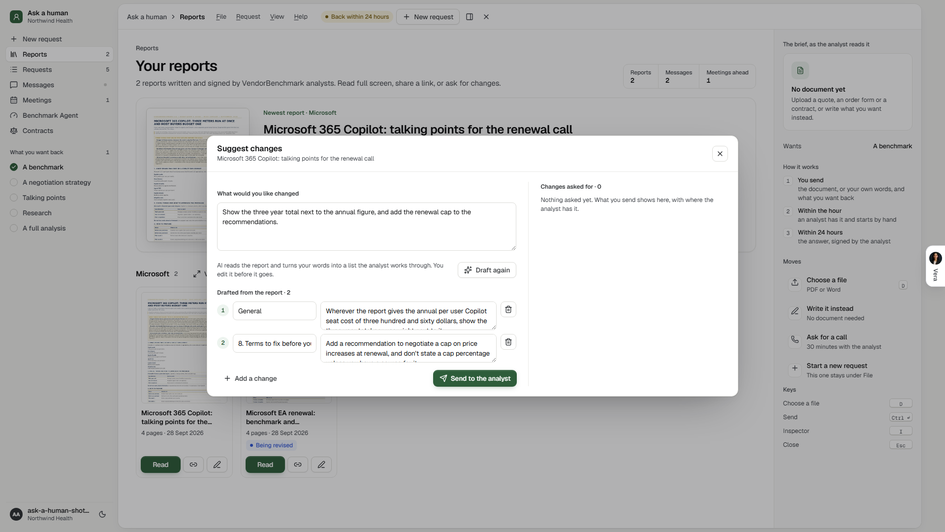Edit the Microsoft EA renewal report card
Screen dimensions: 945x532
click(321, 465)
